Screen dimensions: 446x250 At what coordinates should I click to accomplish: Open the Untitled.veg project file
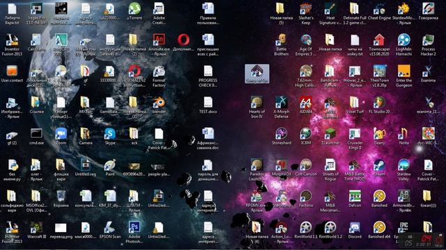85,167
